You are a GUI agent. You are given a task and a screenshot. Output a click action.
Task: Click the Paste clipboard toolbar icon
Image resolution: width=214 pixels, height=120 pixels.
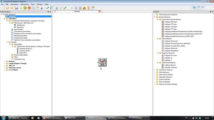37,8
